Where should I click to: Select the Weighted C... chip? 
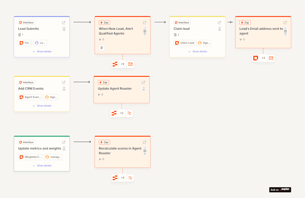30,157
